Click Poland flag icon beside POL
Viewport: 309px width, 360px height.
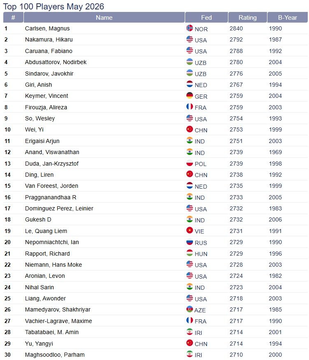click(189, 163)
